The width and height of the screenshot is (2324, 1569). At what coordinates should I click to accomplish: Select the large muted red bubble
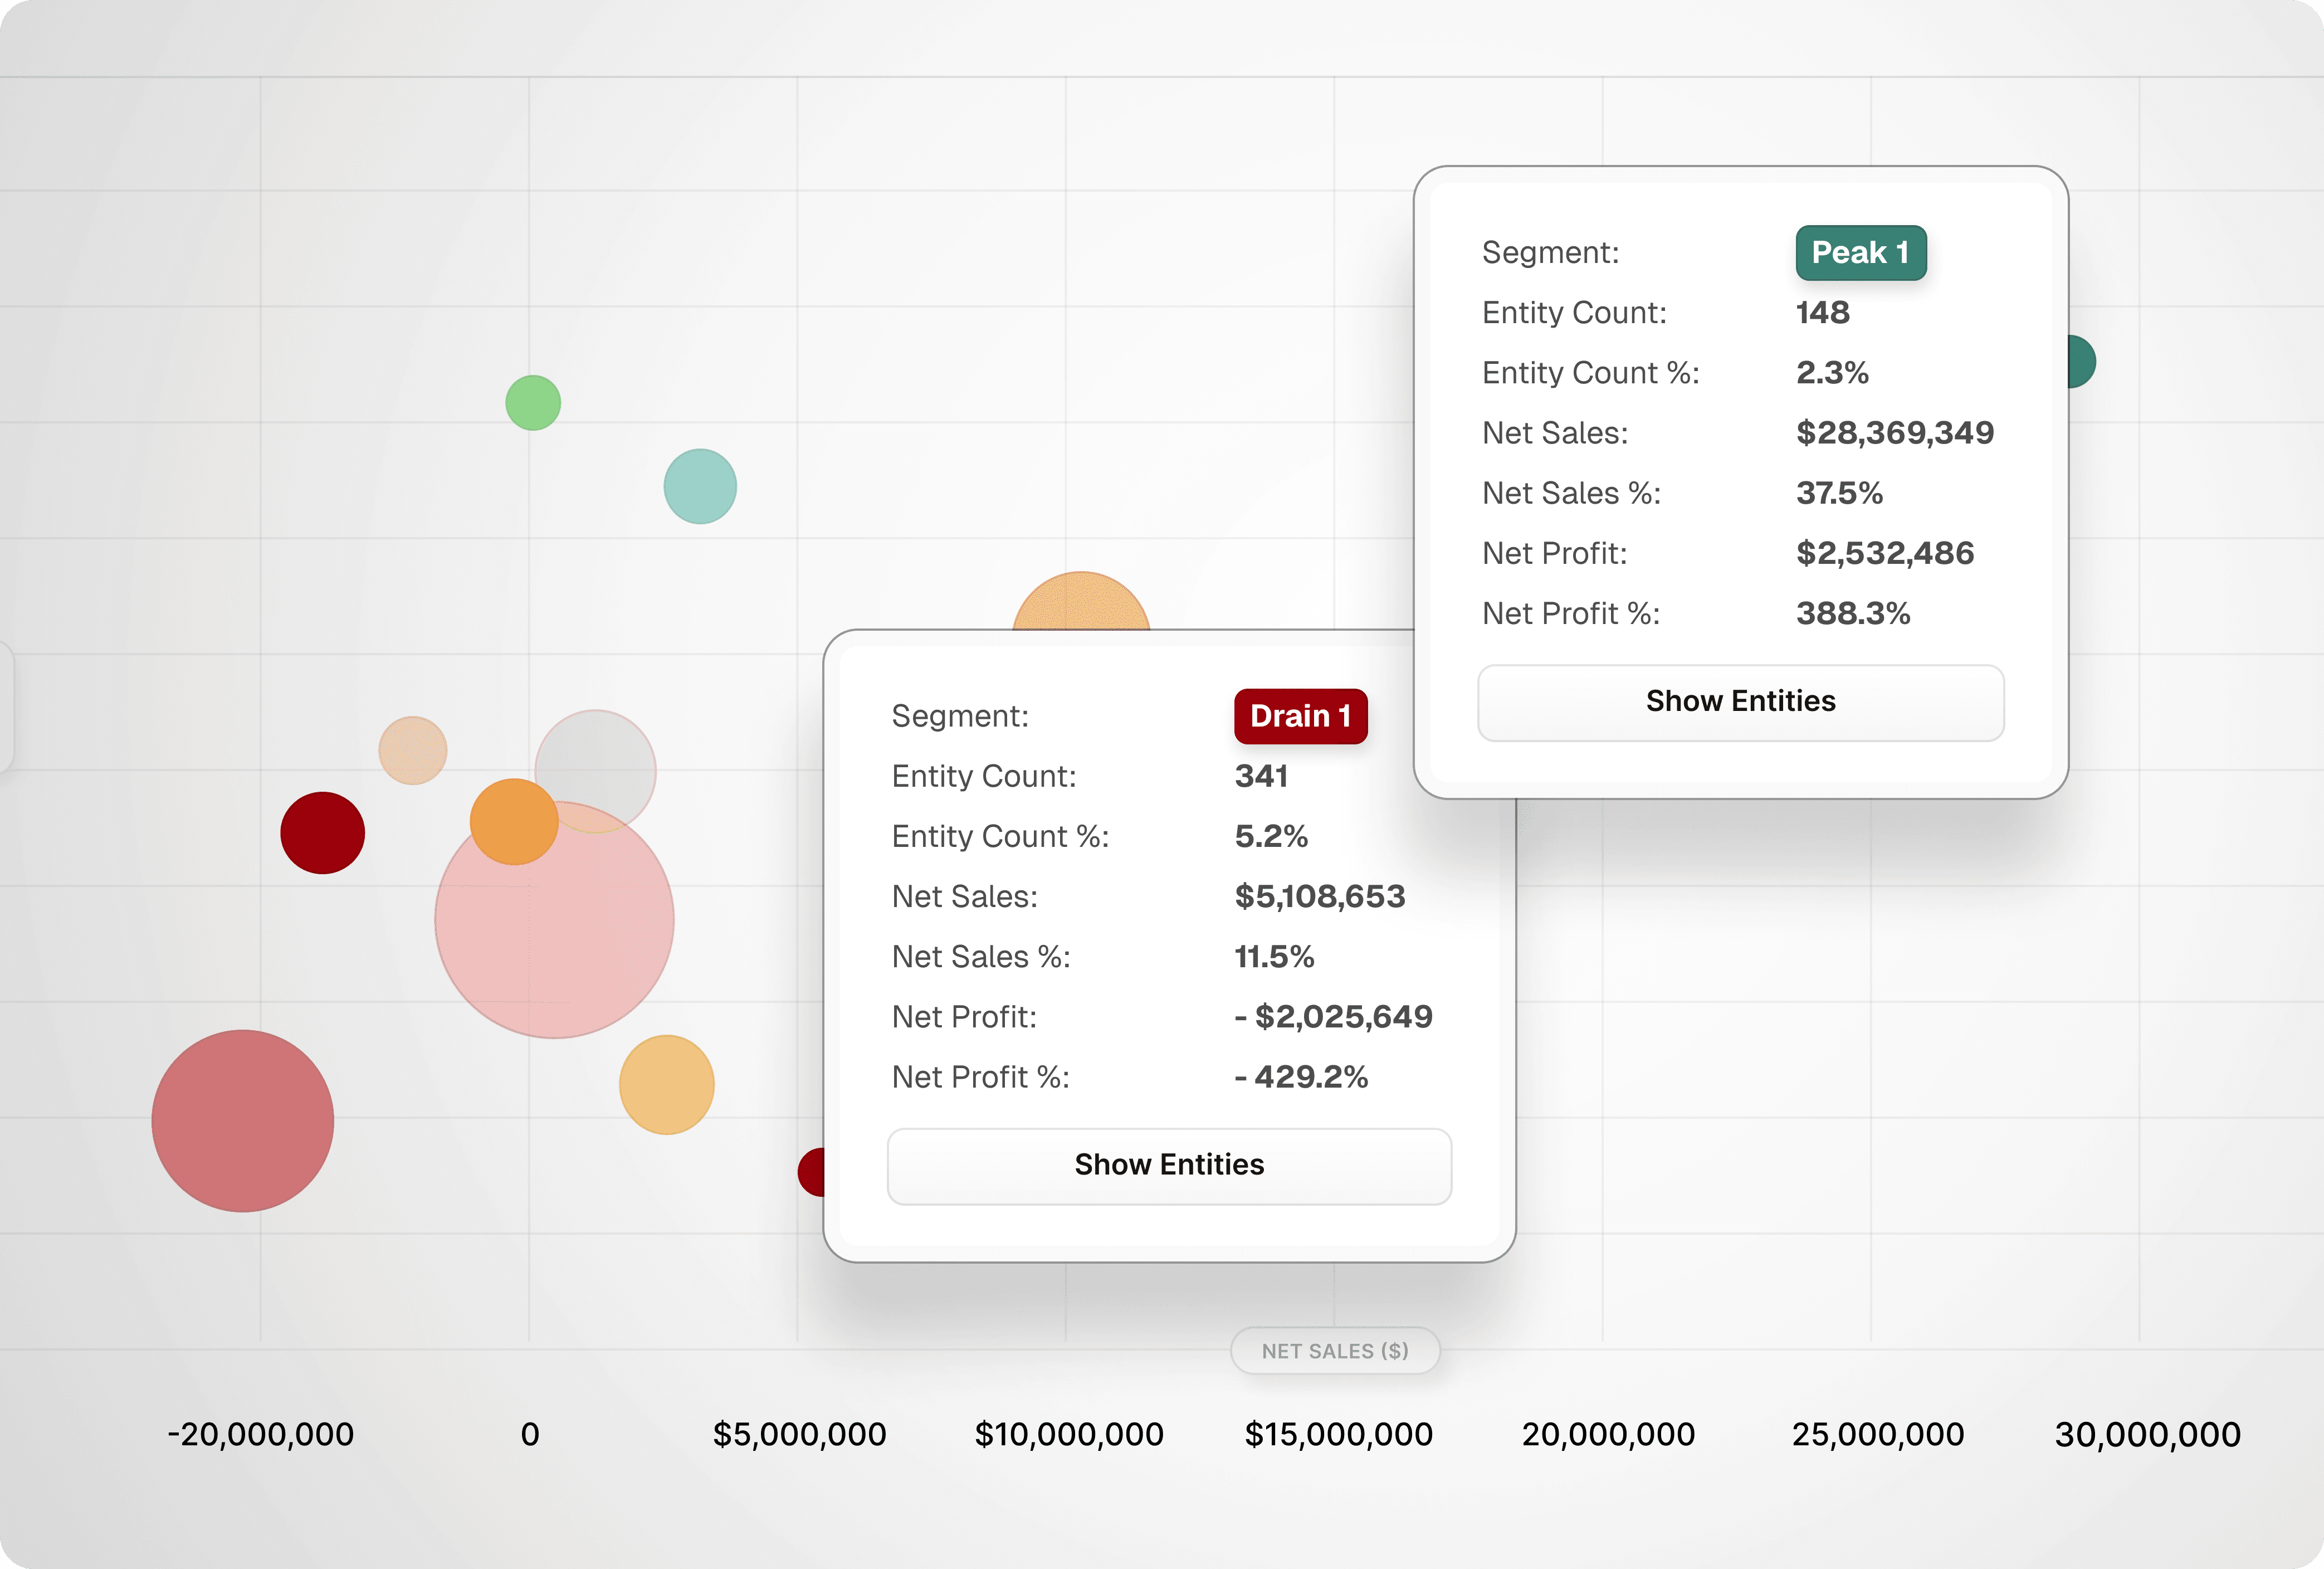click(243, 1121)
